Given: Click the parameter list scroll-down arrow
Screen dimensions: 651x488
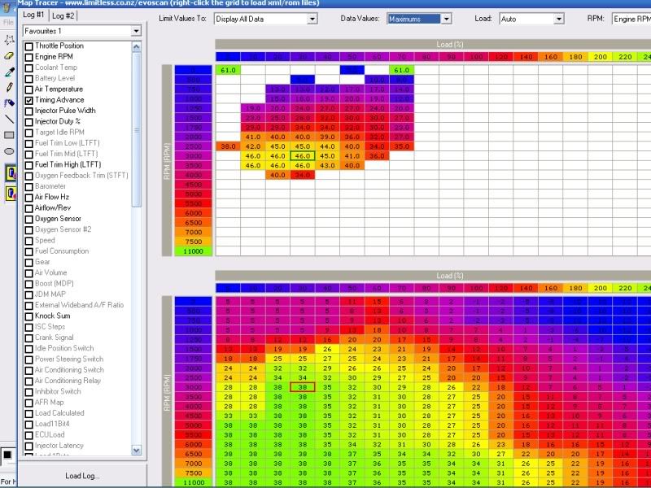Looking at the screenshot, I should (136, 450).
